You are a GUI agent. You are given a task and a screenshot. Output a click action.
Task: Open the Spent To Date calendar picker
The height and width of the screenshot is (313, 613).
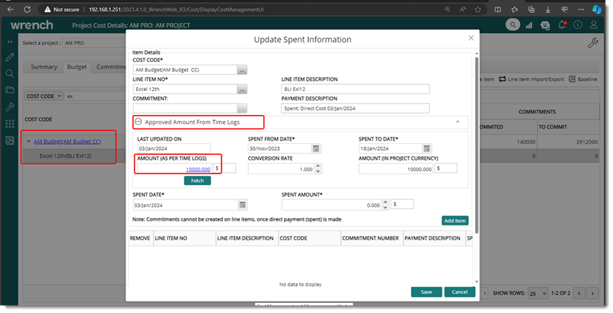coord(427,149)
